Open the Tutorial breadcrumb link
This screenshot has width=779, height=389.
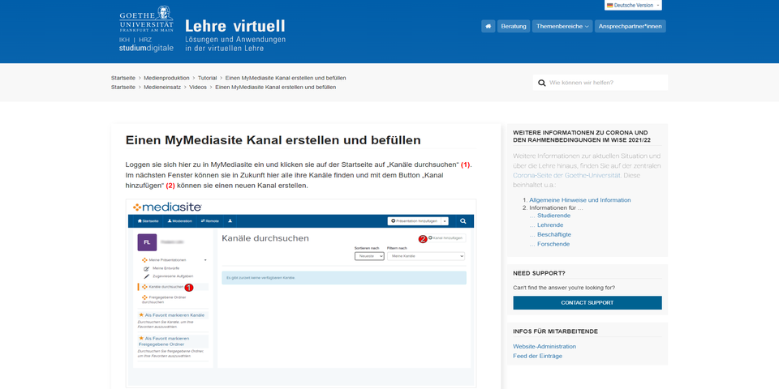click(x=207, y=78)
